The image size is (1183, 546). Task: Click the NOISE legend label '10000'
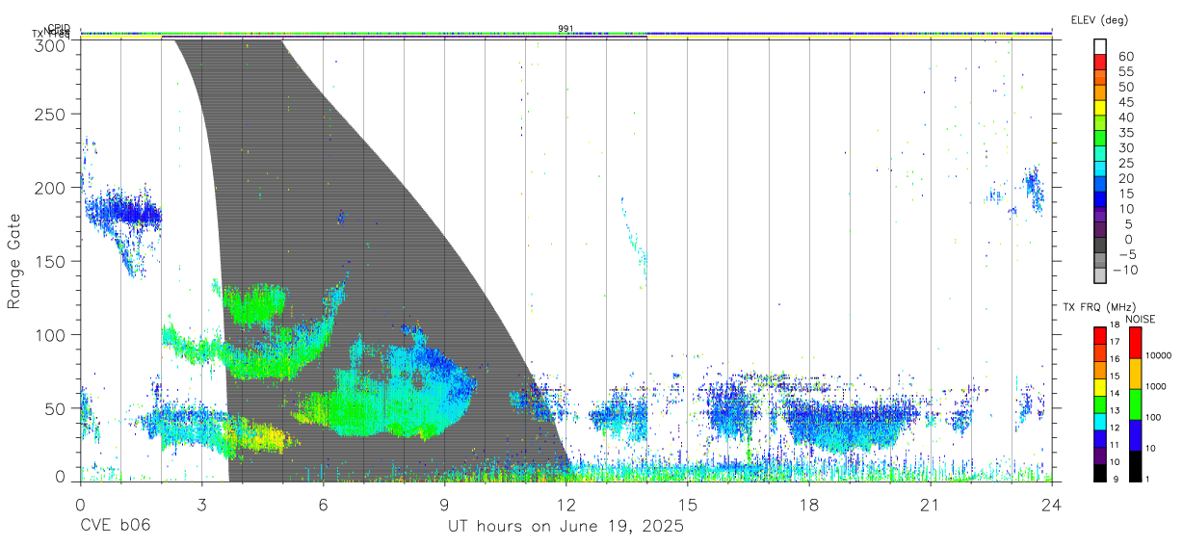tap(1160, 355)
